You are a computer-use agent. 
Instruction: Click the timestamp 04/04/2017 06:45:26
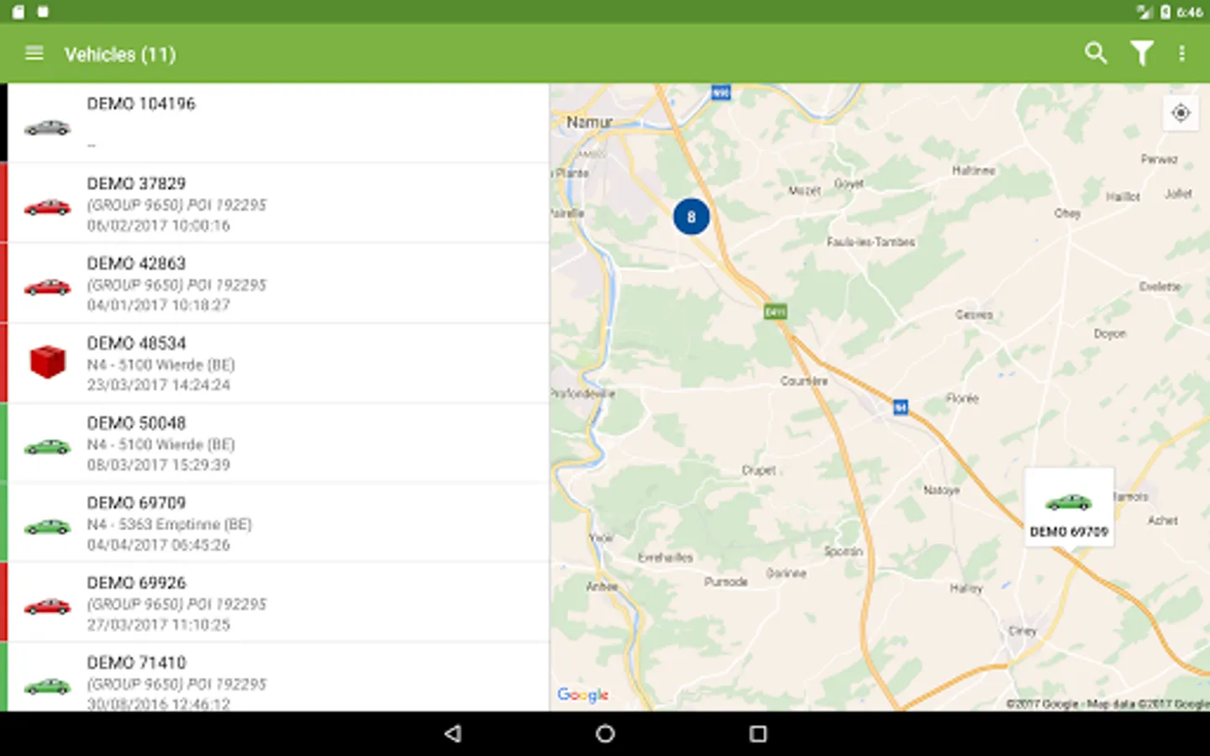click(158, 544)
